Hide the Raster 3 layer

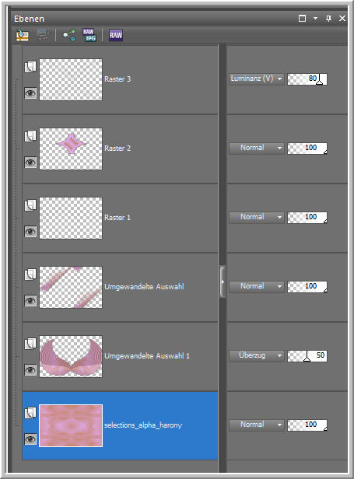click(x=30, y=93)
